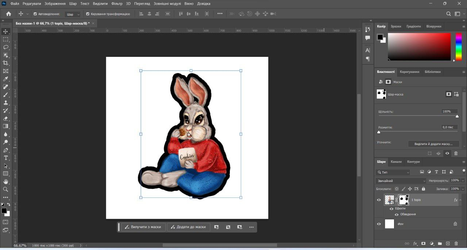The height and width of the screenshot is (250, 467).
Task: Toggle lock transparent pixels icon
Action: click(x=397, y=189)
